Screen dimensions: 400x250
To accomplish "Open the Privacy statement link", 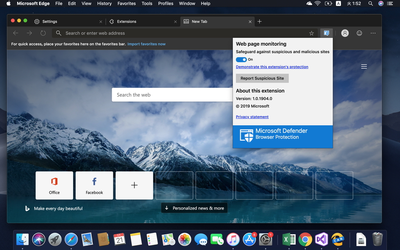I will [252, 117].
